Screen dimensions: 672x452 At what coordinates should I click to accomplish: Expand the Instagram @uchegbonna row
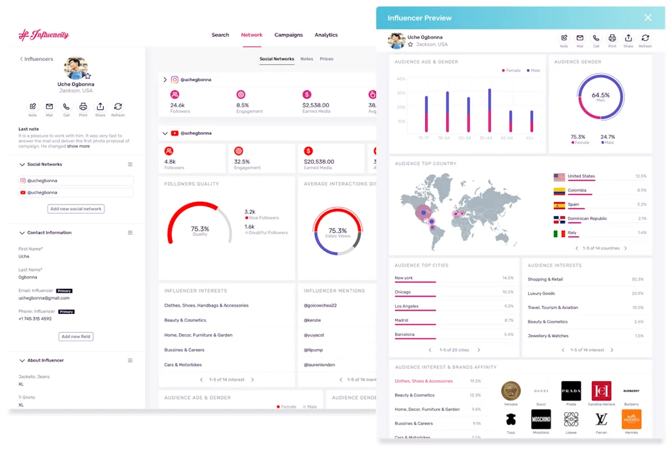165,80
